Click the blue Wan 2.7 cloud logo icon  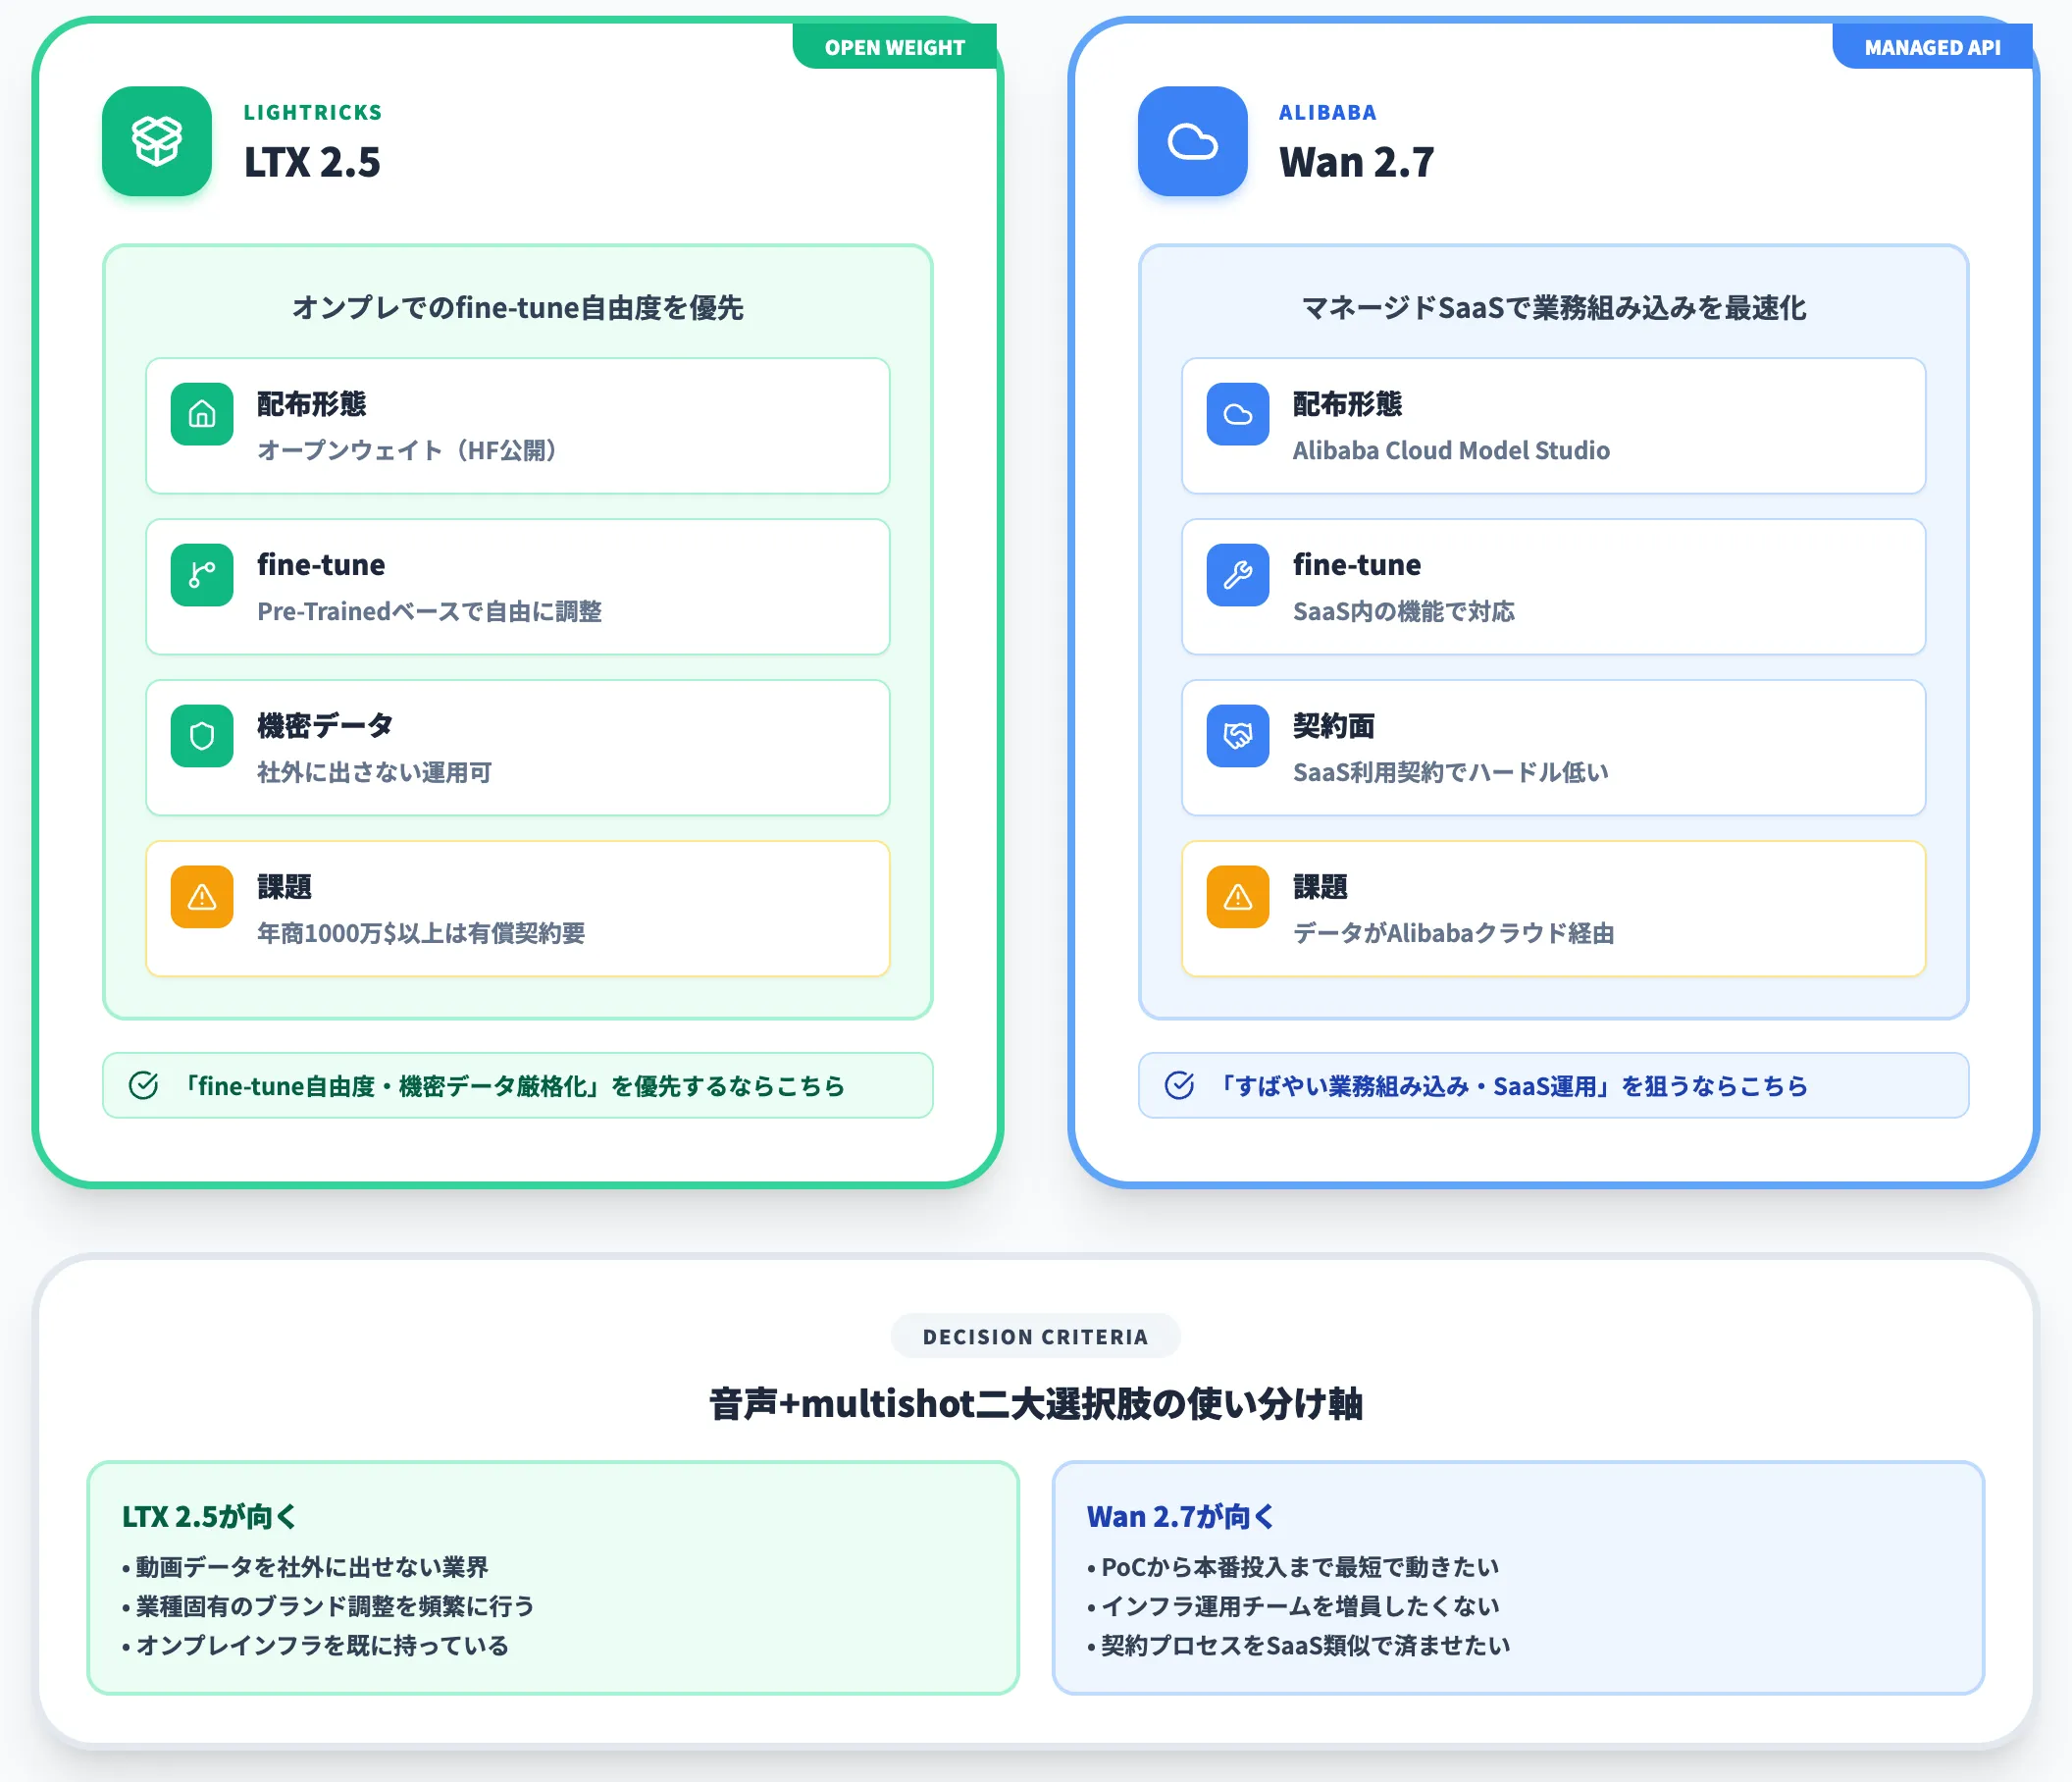[1192, 141]
